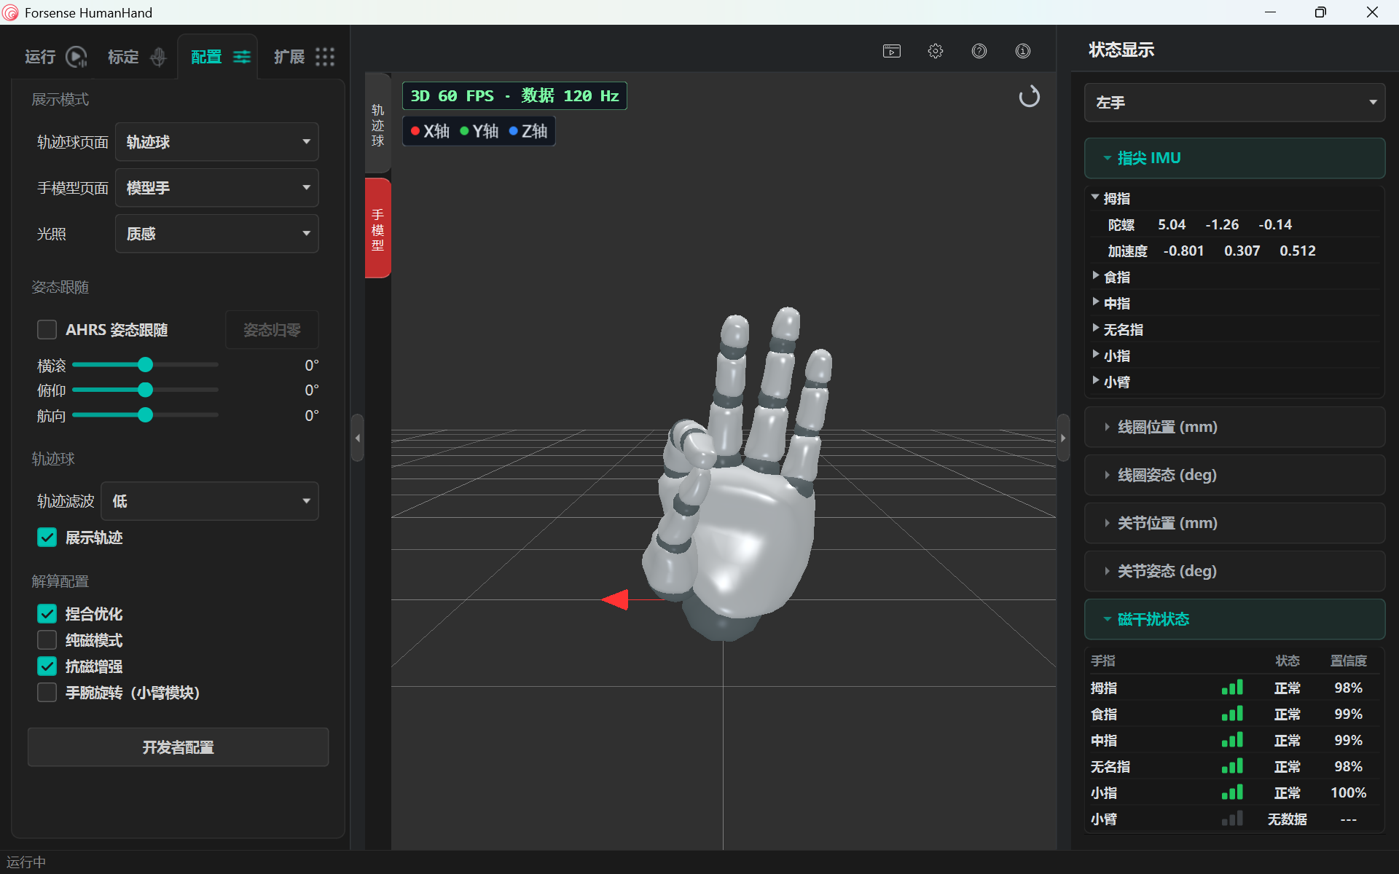The height and width of the screenshot is (874, 1399).
Task: Adjust 横滚 slider handle
Action: 146,365
